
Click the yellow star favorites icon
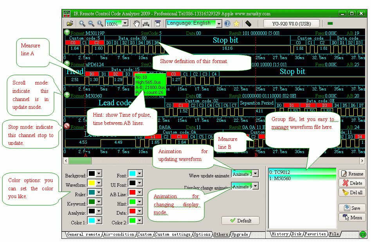(x=236, y=23)
